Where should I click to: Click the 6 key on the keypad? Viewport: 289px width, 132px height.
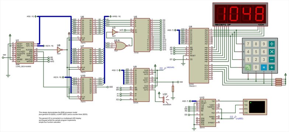pyautogui.click(x=264, y=52)
